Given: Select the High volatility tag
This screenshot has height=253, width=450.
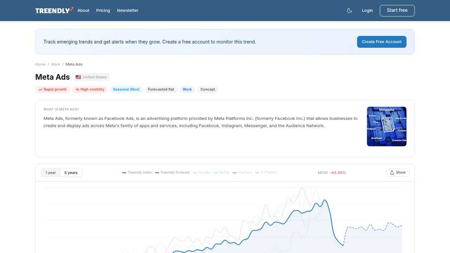Looking at the screenshot, I should pos(90,90).
